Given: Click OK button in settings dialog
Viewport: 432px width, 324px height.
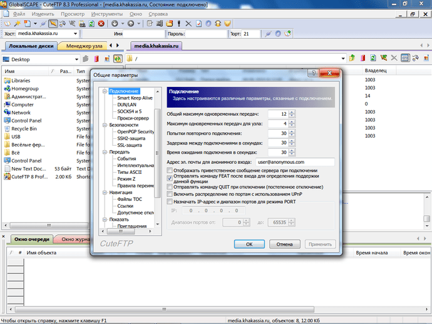Looking at the screenshot, I should tap(249, 244).
